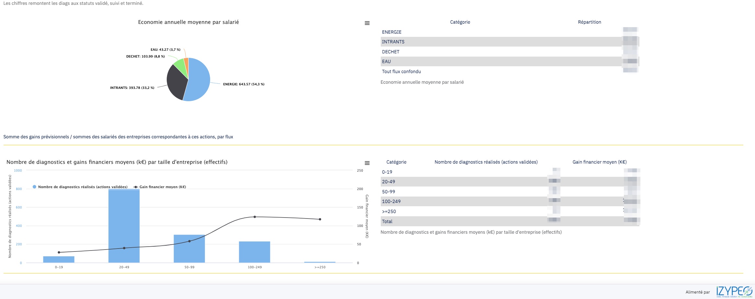
Task: Click the caption text below the Total row
Action: [471, 232]
